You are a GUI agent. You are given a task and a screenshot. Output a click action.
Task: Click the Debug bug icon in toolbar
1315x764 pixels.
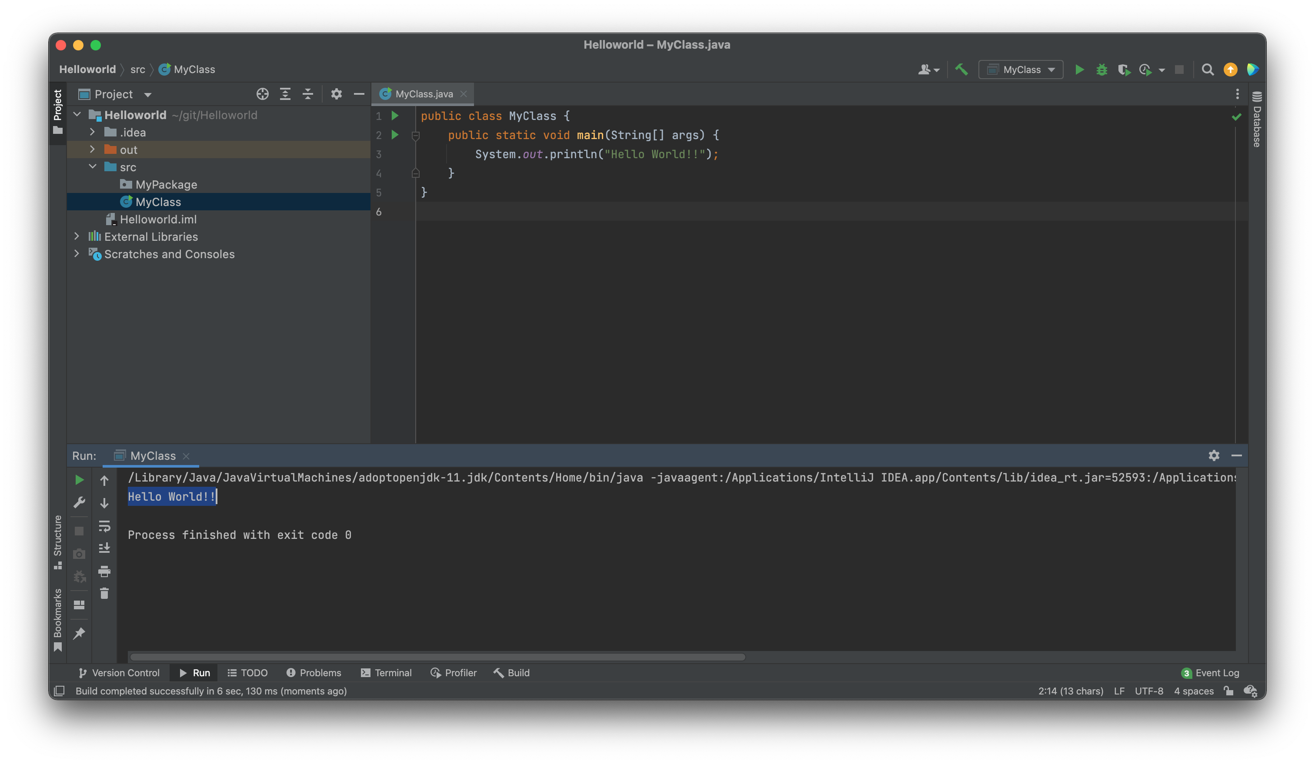[1101, 70]
